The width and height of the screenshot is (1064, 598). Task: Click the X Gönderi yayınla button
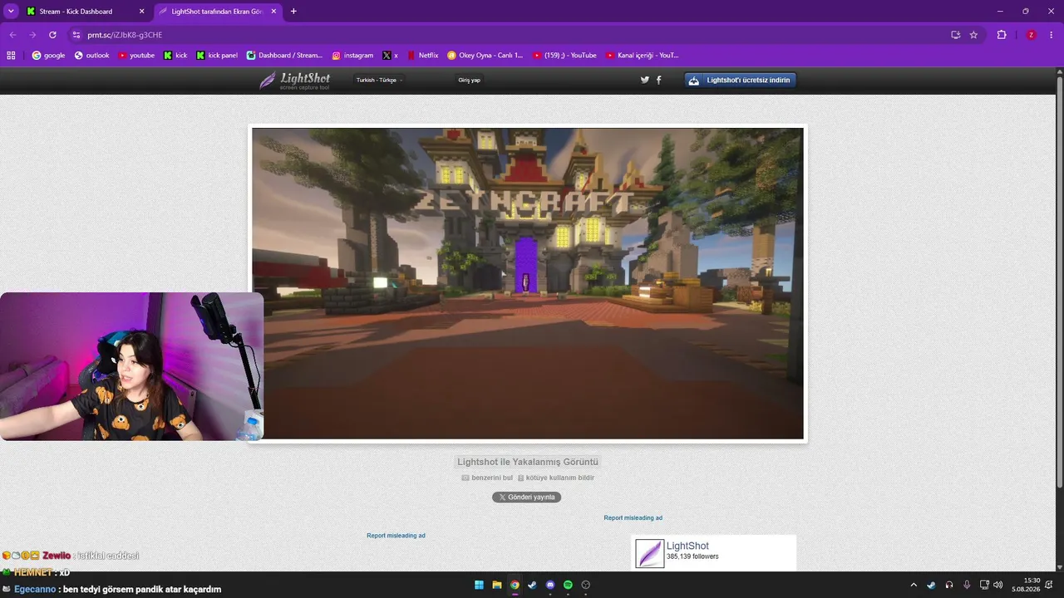(x=526, y=497)
